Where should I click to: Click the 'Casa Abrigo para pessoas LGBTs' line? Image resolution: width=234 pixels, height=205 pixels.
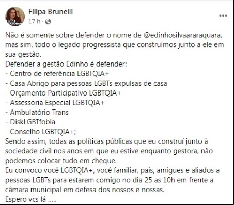coord(86,84)
